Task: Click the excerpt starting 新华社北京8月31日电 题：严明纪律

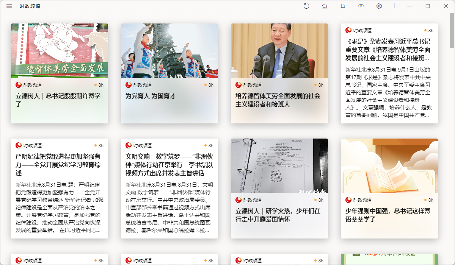Action: click(x=60, y=207)
